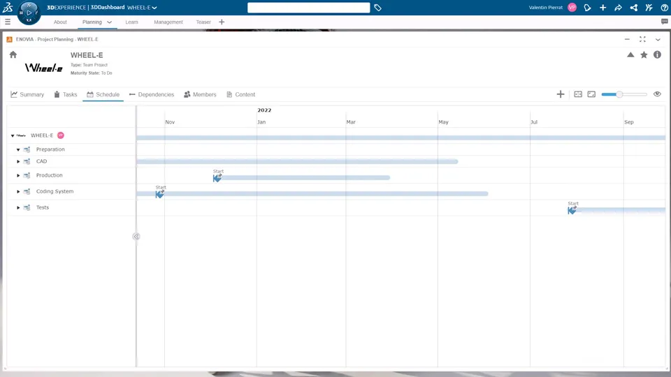Viewport: 671px width, 377px height.
Task: Click the home icon in project header
Action: pos(13,54)
